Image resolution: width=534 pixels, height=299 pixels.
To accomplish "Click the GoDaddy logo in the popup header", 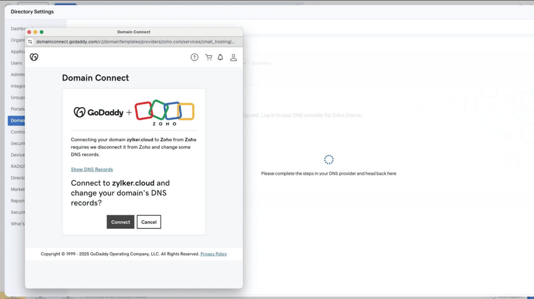I will pyautogui.click(x=34, y=57).
